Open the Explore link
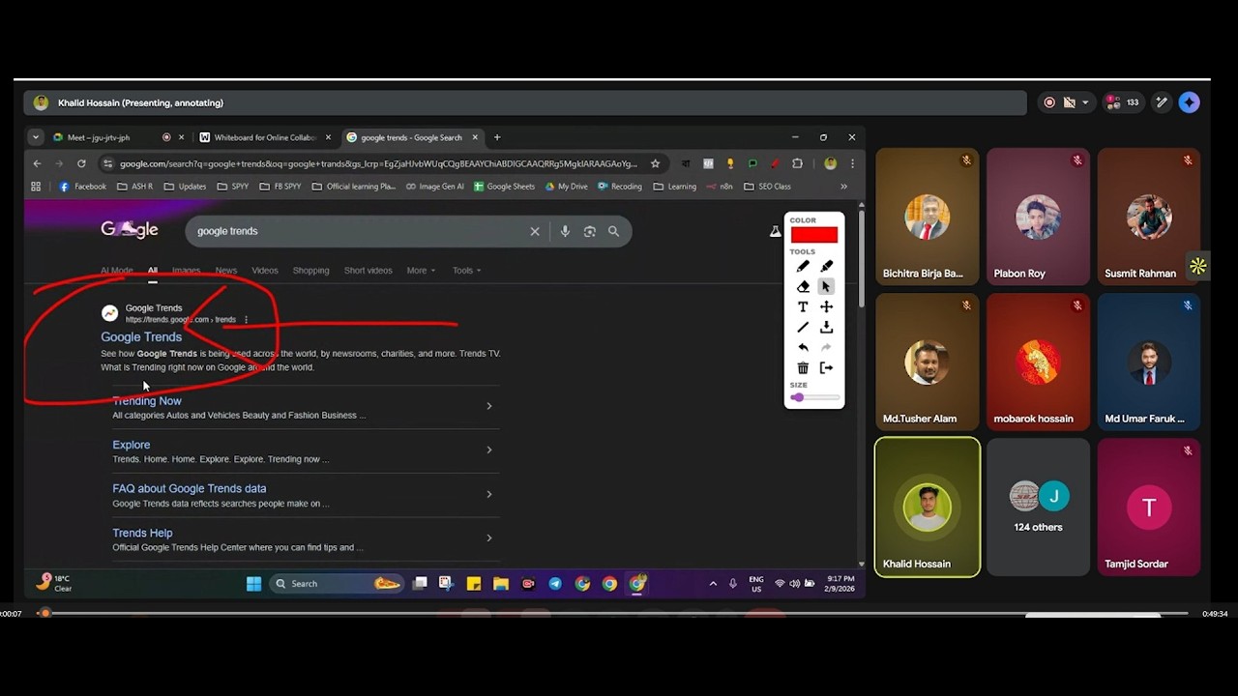Viewport: 1238px width, 696px height. 132,445
